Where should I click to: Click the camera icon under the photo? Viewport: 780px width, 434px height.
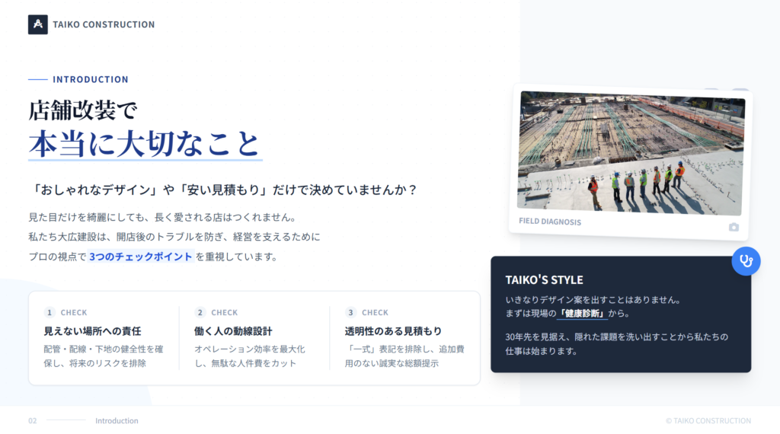pos(733,227)
